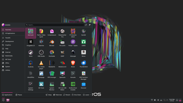Click the Hibernate button
This screenshot has width=183, height=103.
pos(57,95)
